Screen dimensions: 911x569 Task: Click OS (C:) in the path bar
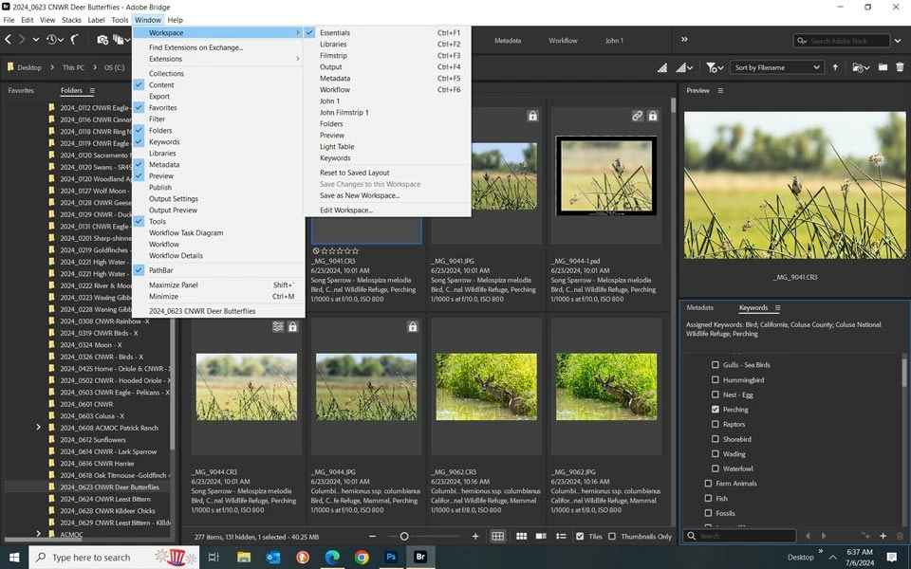[115, 67]
